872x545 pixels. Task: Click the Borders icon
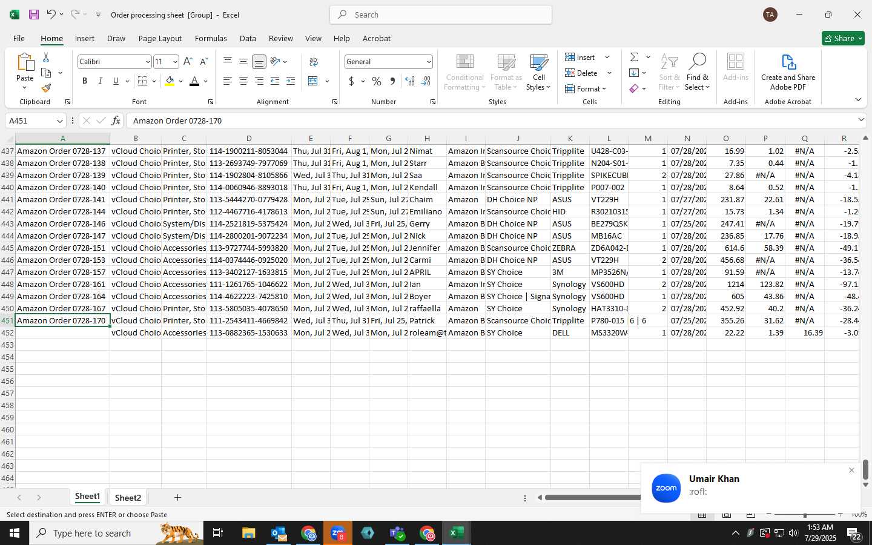[x=143, y=81]
